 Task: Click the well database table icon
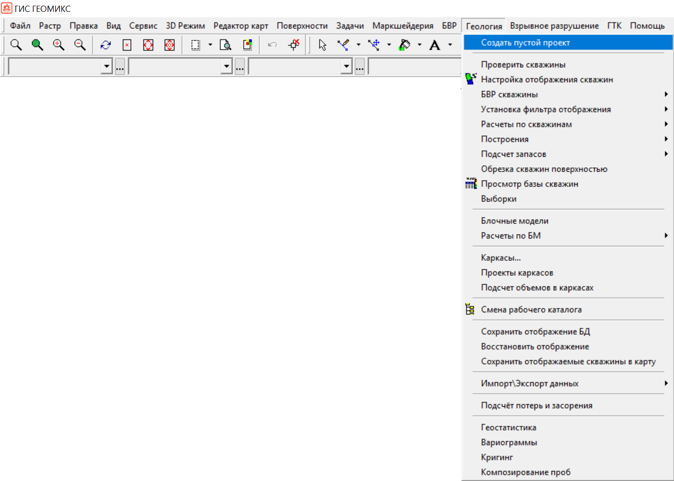point(471,184)
